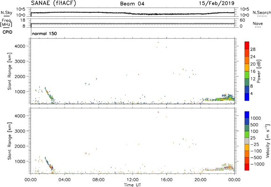Click the 04:00 time tick label
Viewport: 271px width, 187px height.
64,180
